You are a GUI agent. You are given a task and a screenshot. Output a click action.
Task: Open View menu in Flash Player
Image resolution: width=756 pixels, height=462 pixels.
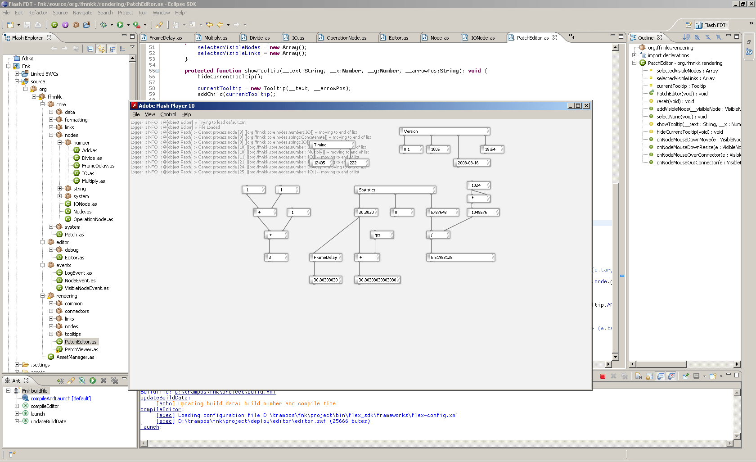pyautogui.click(x=150, y=114)
